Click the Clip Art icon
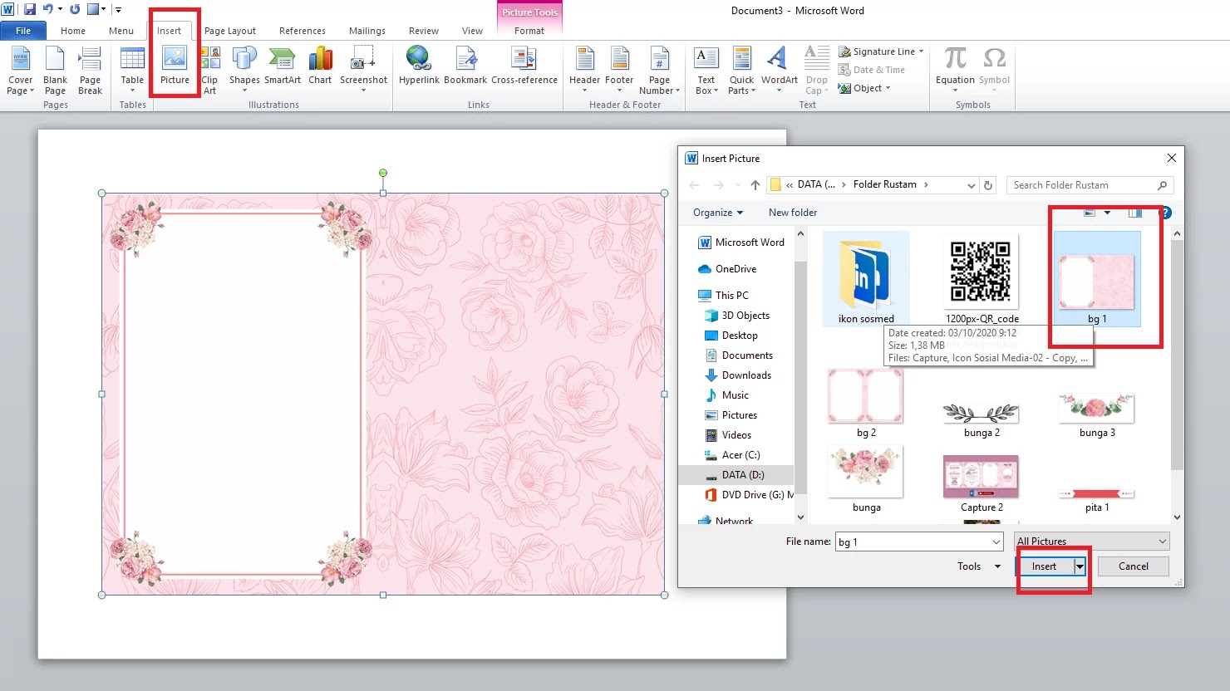This screenshot has width=1230, height=691. [210, 70]
